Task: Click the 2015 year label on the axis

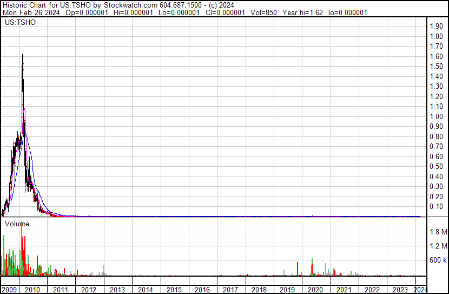Action: pyautogui.click(x=174, y=290)
